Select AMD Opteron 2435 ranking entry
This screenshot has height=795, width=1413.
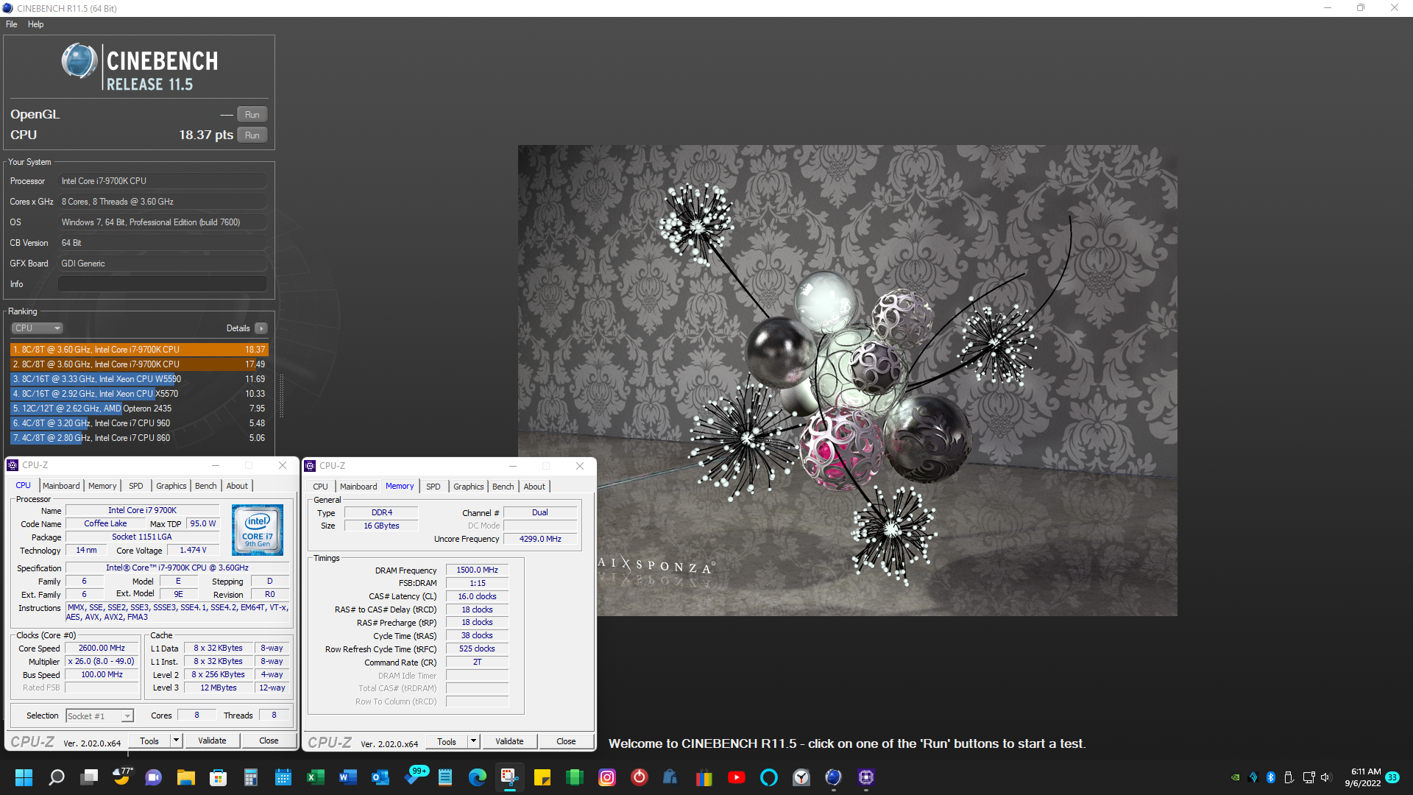pos(139,409)
